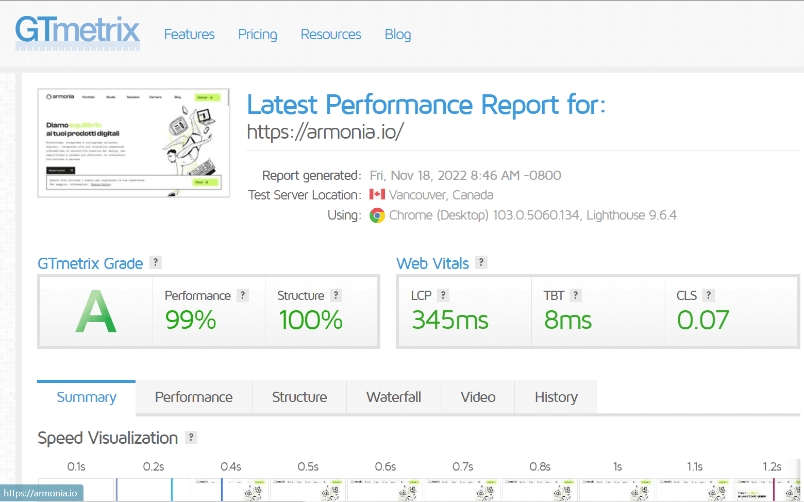Screen dimensions: 804x502
Task: Click the 0.8s filmstrip frame
Action: click(540, 490)
